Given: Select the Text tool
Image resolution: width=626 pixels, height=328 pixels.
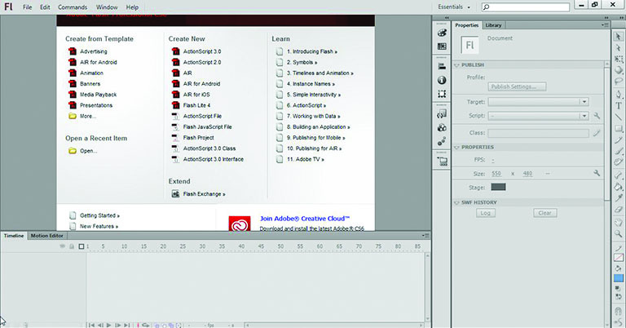Looking at the screenshot, I should click(x=619, y=106).
